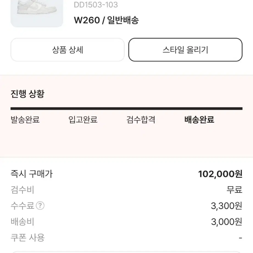Open the sneaker product thumbnail
This screenshot has height=253, width=253.
point(37,13)
